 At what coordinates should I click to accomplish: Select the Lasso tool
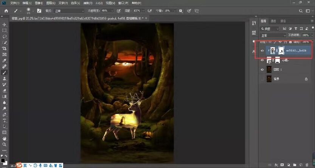[x=4, y=37]
